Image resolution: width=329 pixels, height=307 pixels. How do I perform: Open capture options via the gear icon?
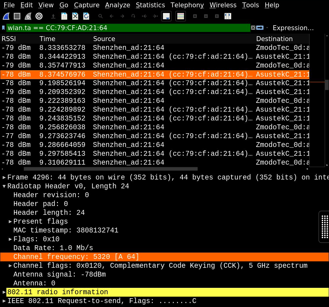click(39, 16)
